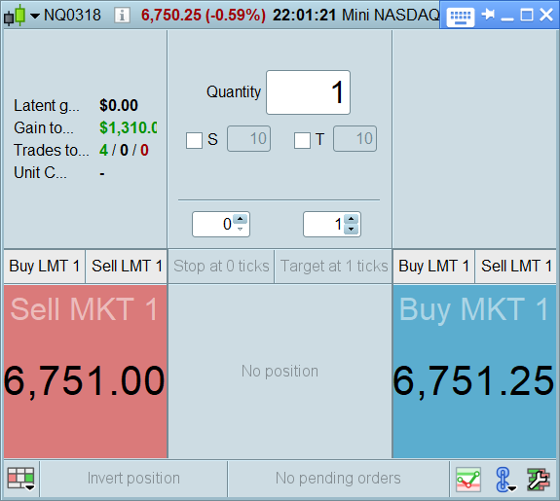Click the T value field showing 10
This screenshot has height=501, width=560.
pyautogui.click(x=355, y=139)
